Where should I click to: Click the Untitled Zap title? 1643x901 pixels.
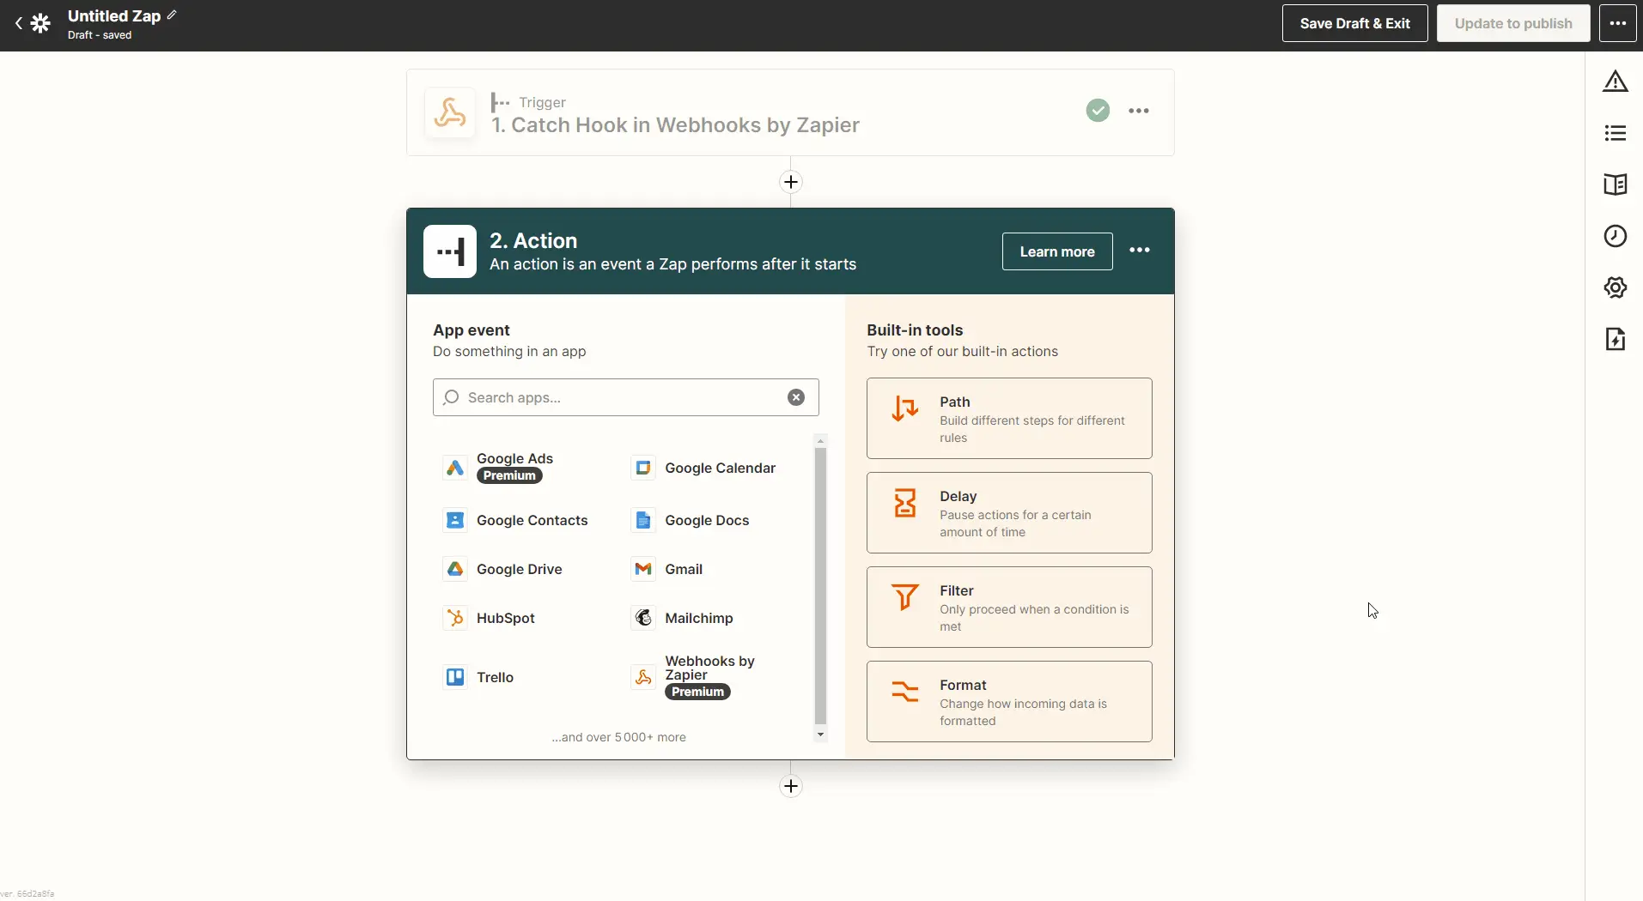coord(114,15)
